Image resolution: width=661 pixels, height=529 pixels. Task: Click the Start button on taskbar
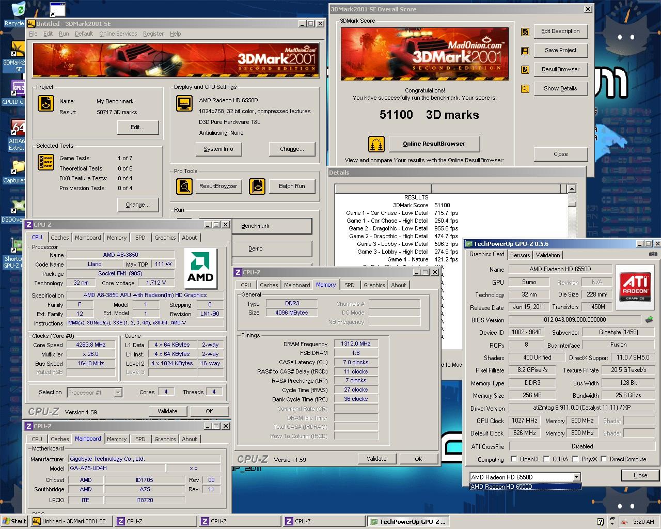(14, 521)
